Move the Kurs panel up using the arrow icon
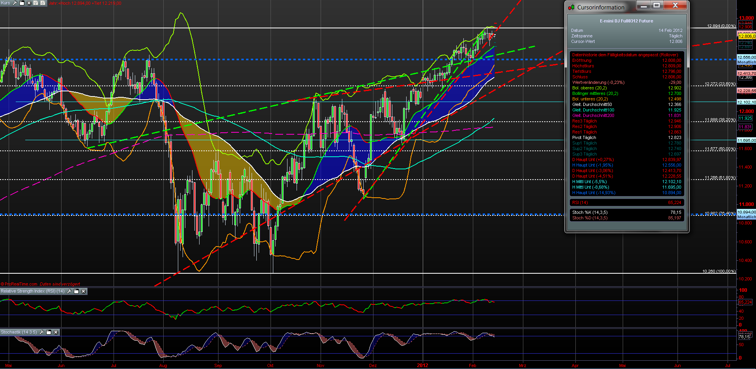 click(35, 3)
